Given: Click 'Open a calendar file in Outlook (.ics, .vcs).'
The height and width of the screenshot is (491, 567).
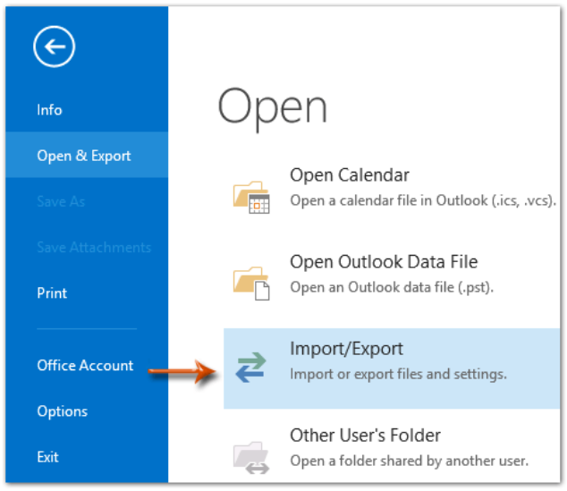Looking at the screenshot, I should (423, 200).
